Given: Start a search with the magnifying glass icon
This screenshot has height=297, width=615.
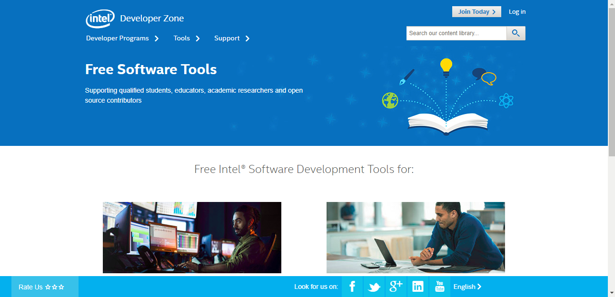Looking at the screenshot, I should click(x=516, y=33).
